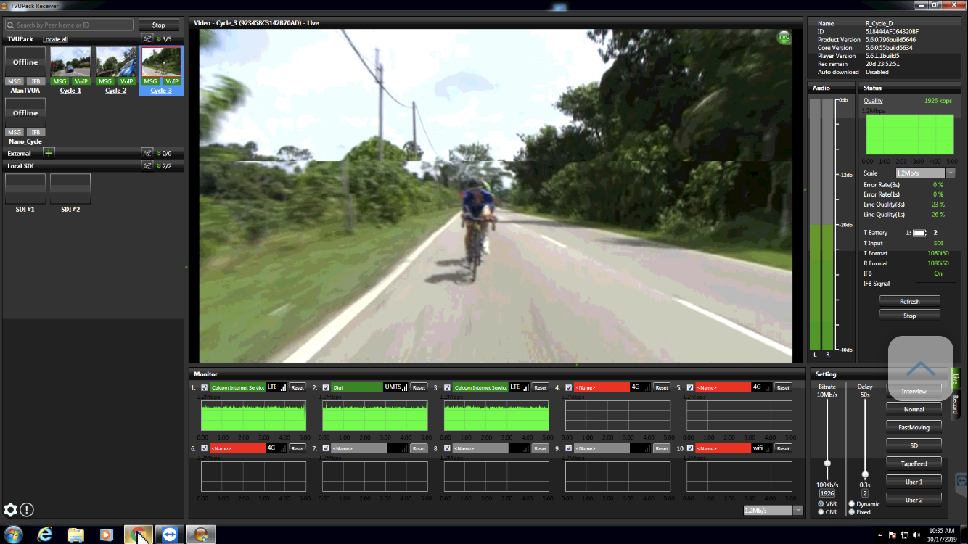Viewport: 968px width, 544px height.
Task: Sort the TVUPack list with the A-Z icon
Action: point(147,39)
